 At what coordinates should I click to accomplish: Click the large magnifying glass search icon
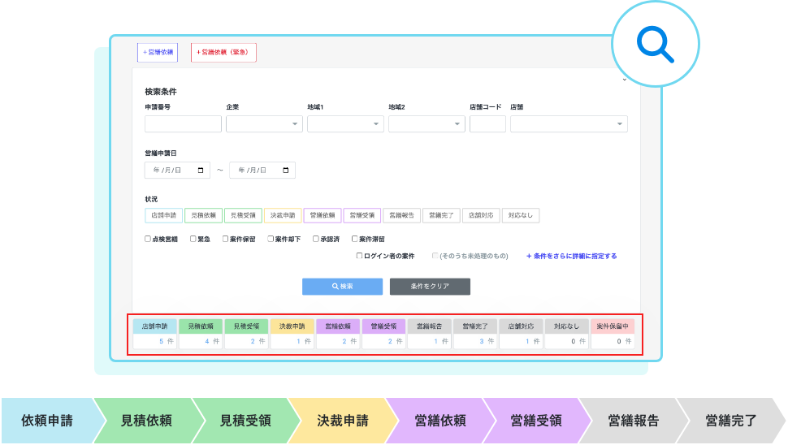[655, 46]
